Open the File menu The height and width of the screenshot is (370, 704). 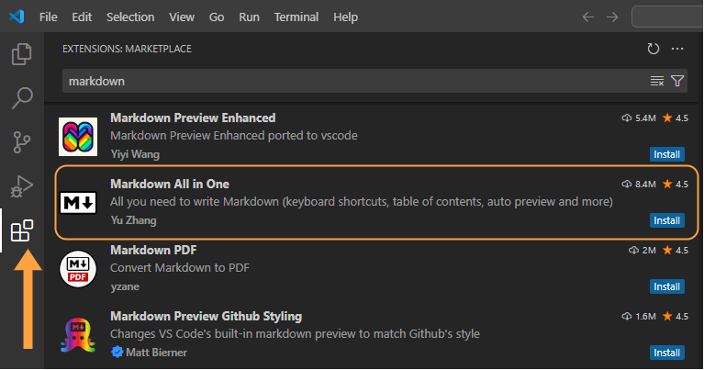[x=49, y=17]
